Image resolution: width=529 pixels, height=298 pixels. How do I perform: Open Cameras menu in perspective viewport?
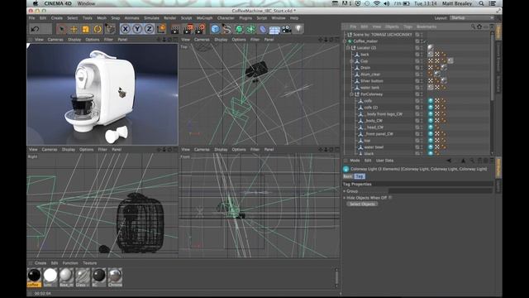point(55,40)
